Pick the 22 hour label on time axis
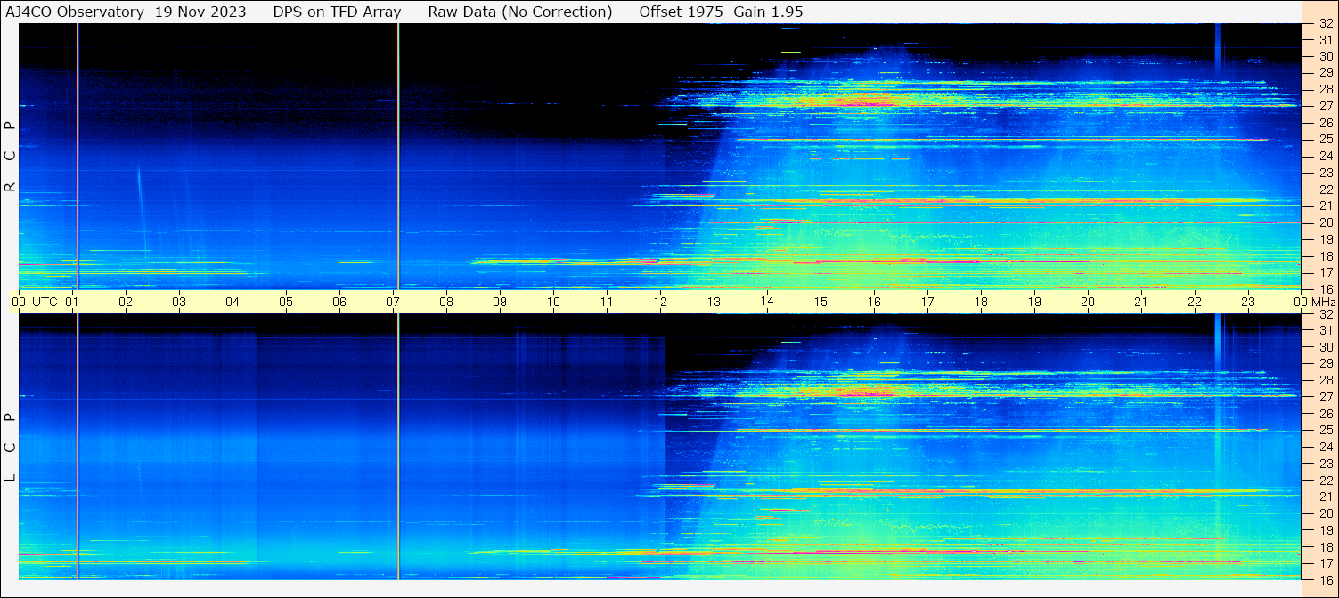 pyautogui.click(x=1195, y=302)
